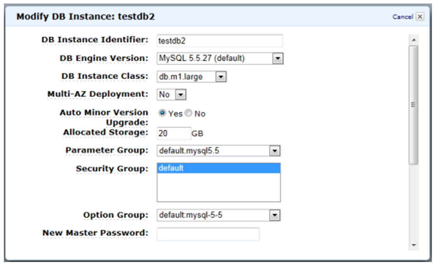Click the vertical scrollbar thumb
This screenshot has width=437, height=269.
pos(414,105)
